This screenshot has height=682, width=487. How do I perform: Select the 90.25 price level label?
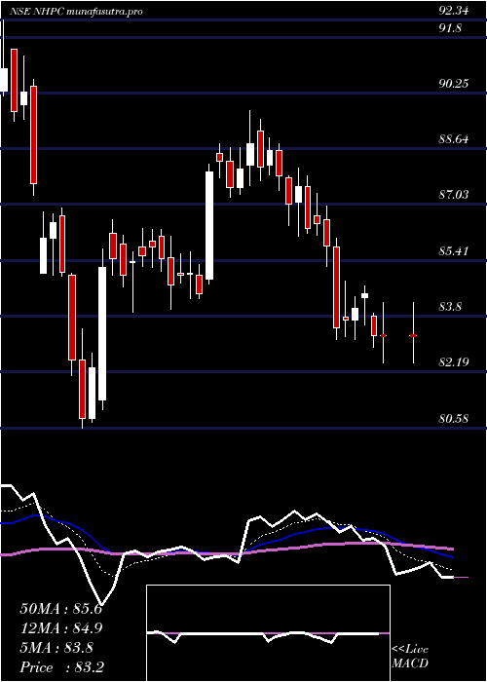(454, 84)
